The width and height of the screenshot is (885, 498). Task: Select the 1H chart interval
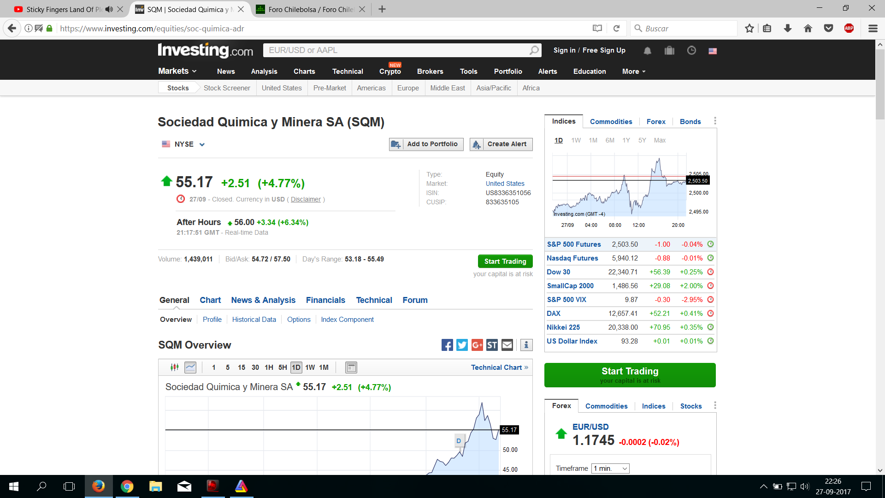(269, 368)
